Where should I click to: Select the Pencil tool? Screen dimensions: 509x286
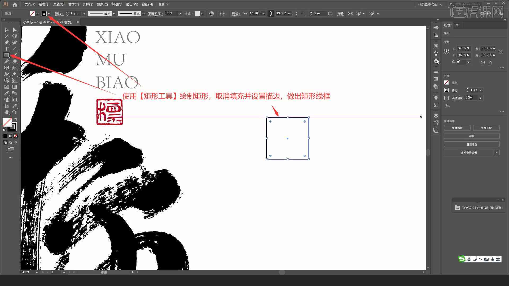pos(7,61)
